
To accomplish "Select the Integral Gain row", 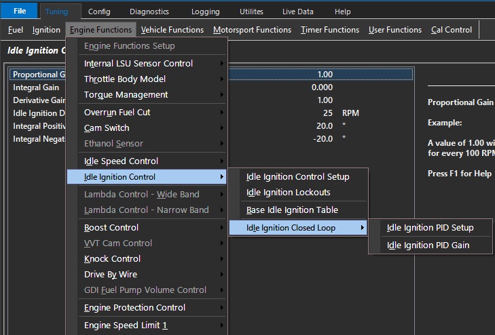I will point(36,87).
